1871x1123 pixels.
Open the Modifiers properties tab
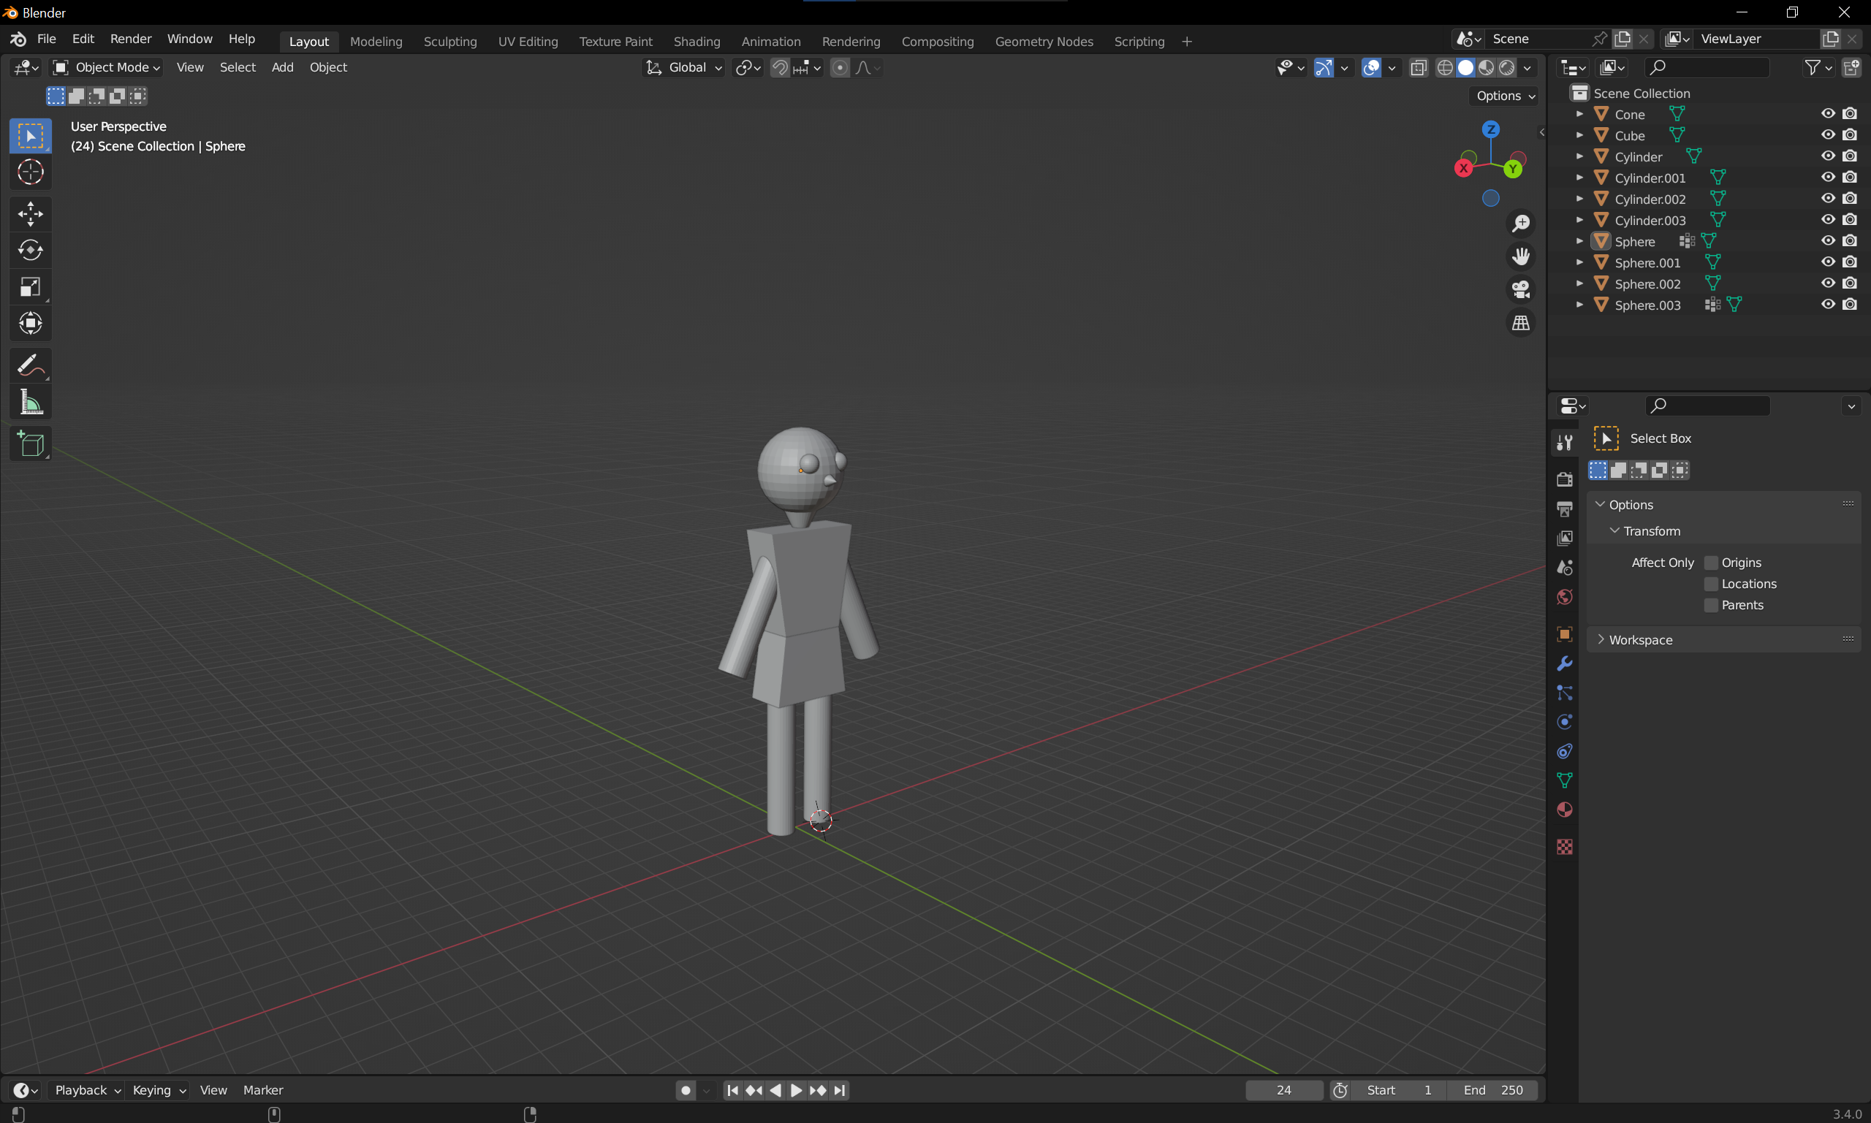point(1565,663)
